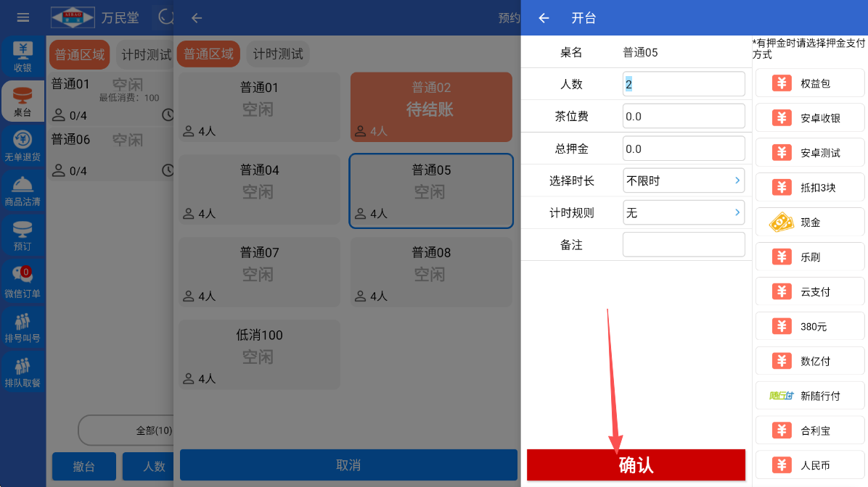
Task: Click the hamburger menu icon
Action: [x=23, y=17]
